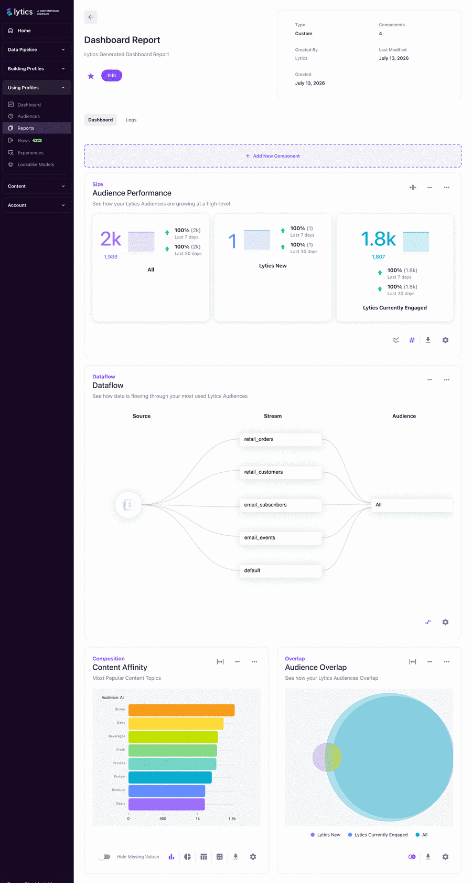The height and width of the screenshot is (883, 472).
Task: Open Dataflow settings gear
Action: (x=445, y=622)
